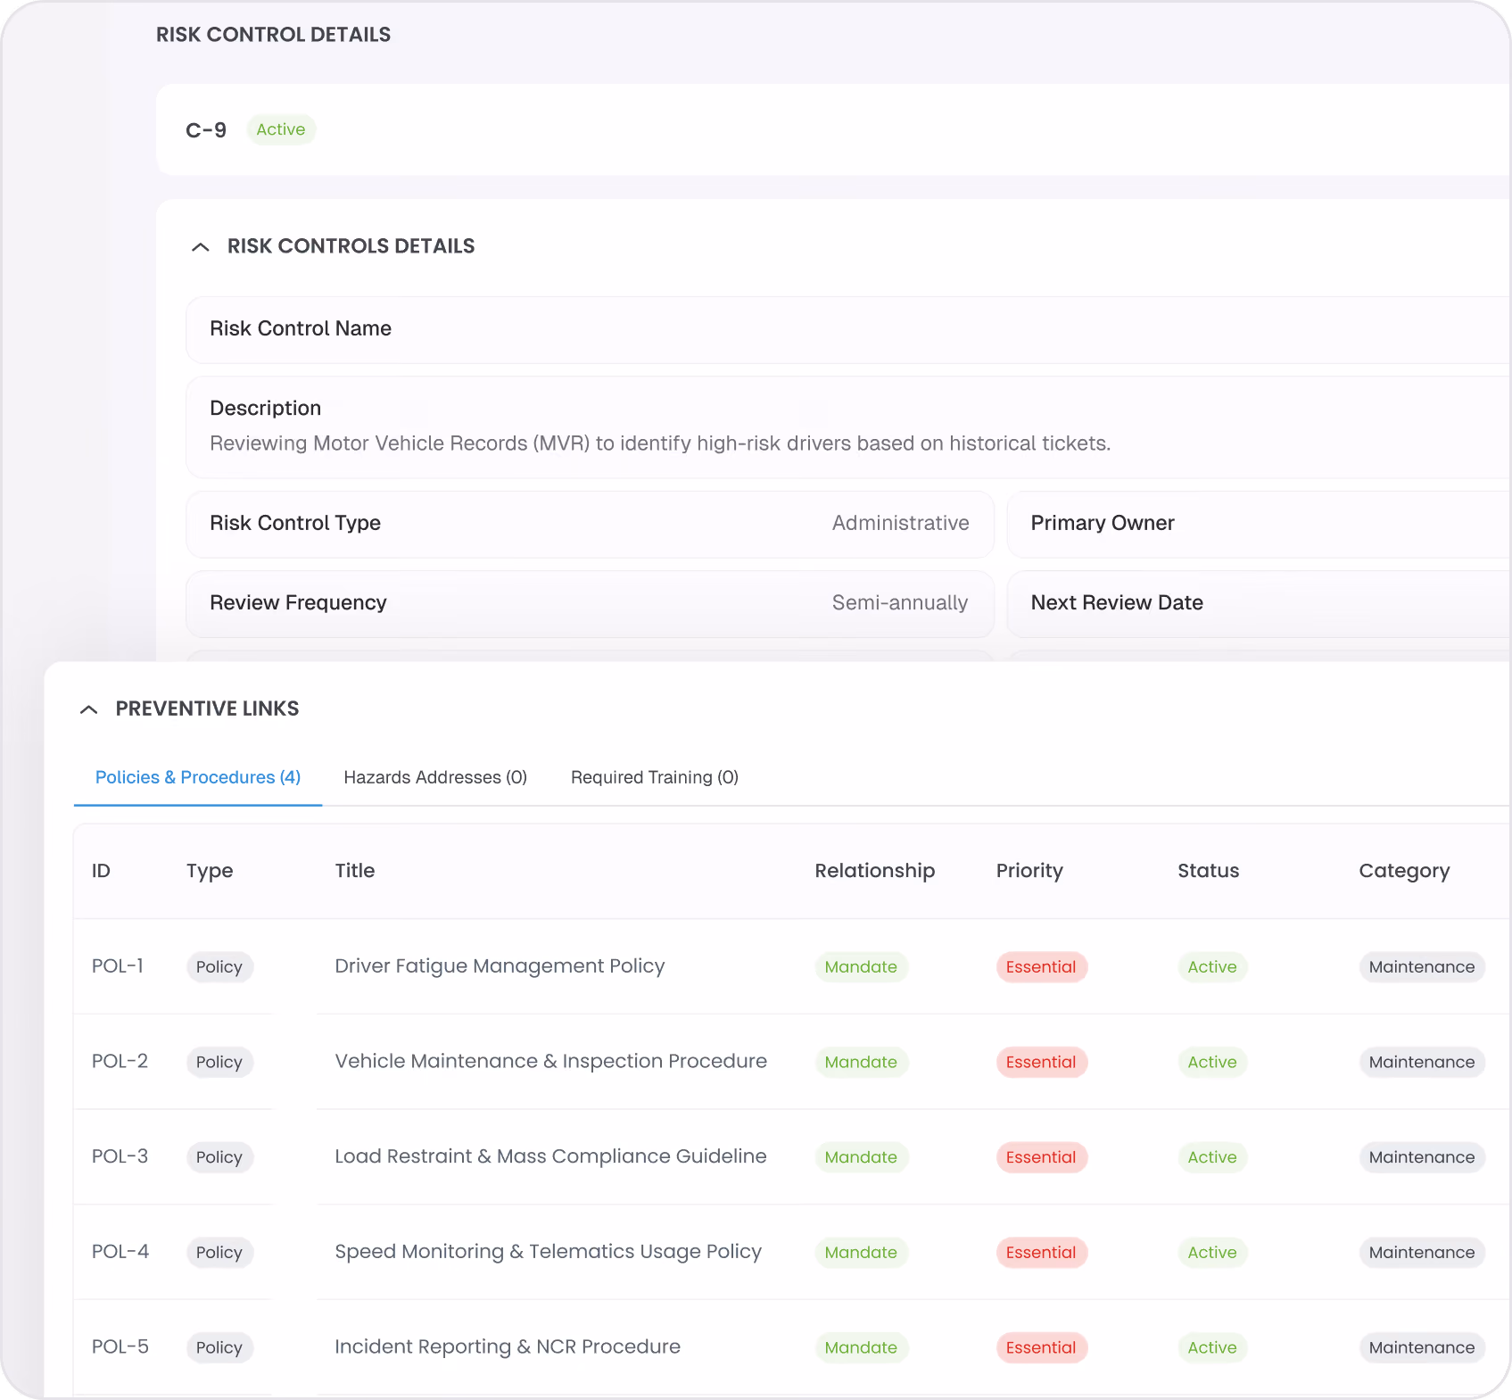Open the Required Training tab
The height and width of the screenshot is (1400, 1512).
click(655, 777)
